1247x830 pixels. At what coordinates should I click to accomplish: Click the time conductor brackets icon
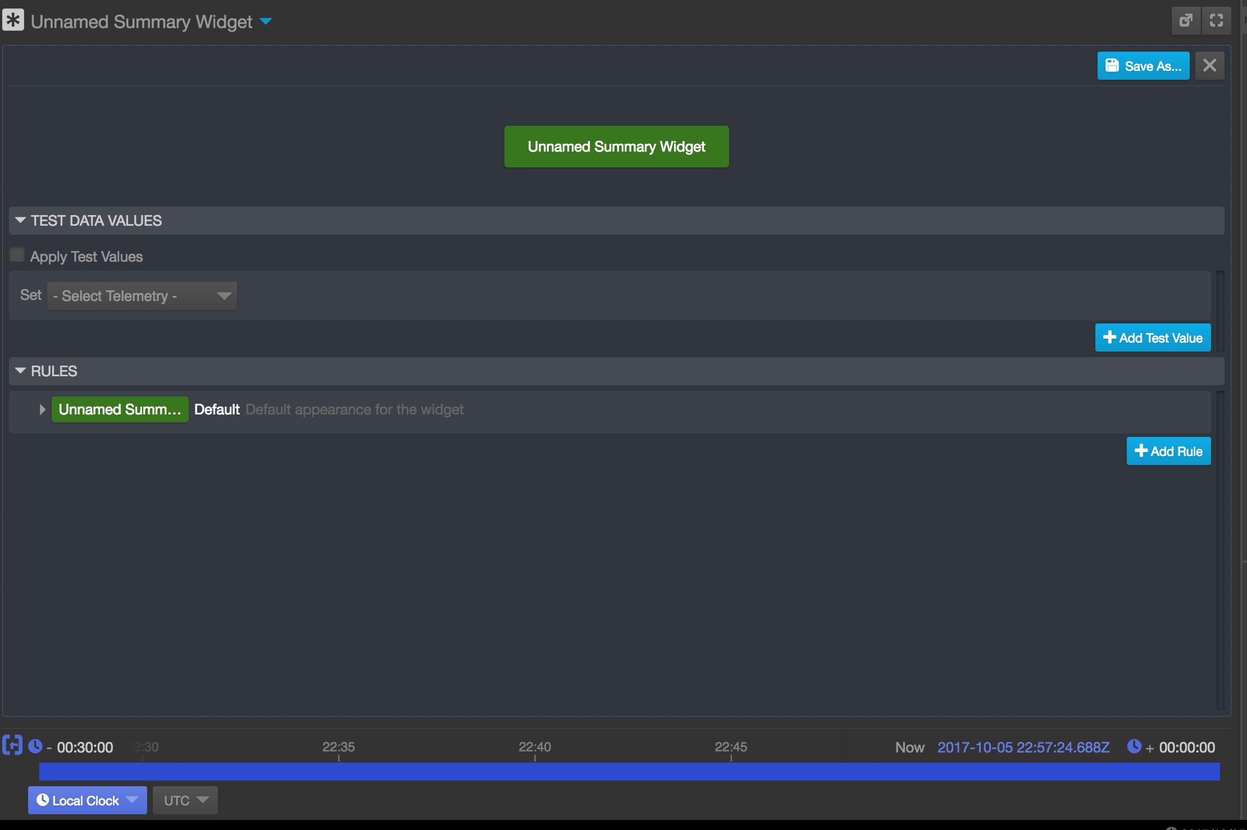click(x=12, y=745)
